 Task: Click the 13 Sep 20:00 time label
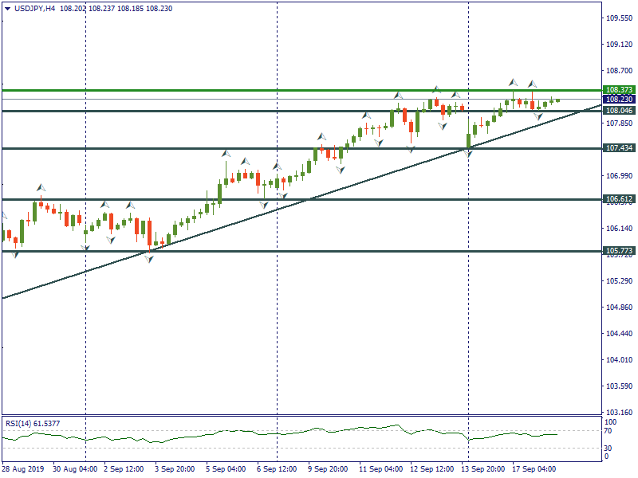(x=484, y=469)
